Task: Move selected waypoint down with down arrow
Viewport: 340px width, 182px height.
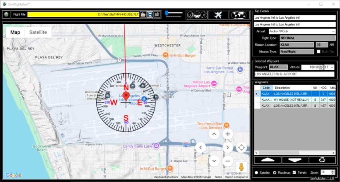Action: coord(295,160)
